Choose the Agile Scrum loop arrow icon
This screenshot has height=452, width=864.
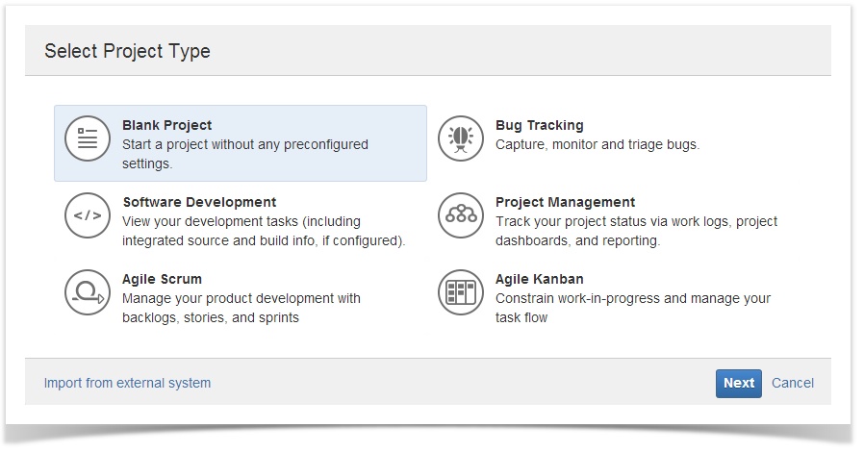pos(88,292)
